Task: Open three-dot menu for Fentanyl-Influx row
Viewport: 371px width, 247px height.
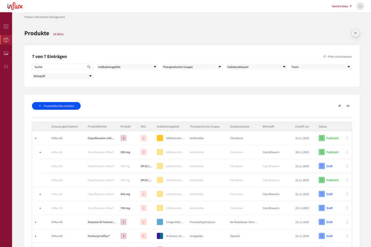Action: [x=347, y=236]
